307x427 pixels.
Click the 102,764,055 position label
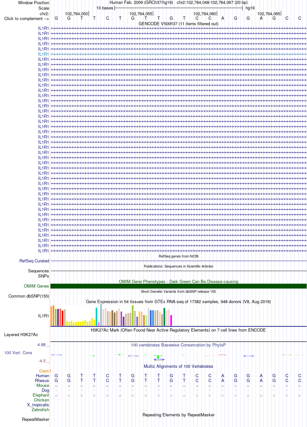[141, 14]
